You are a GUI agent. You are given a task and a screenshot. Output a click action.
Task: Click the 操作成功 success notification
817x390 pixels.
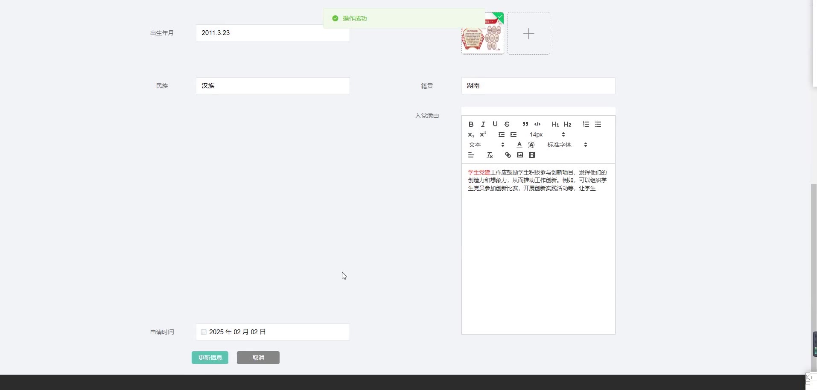pyautogui.click(x=404, y=18)
